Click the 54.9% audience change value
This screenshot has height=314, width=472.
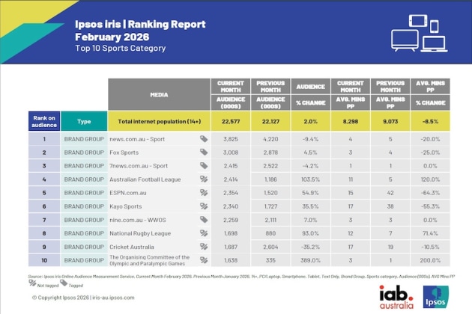point(311,193)
